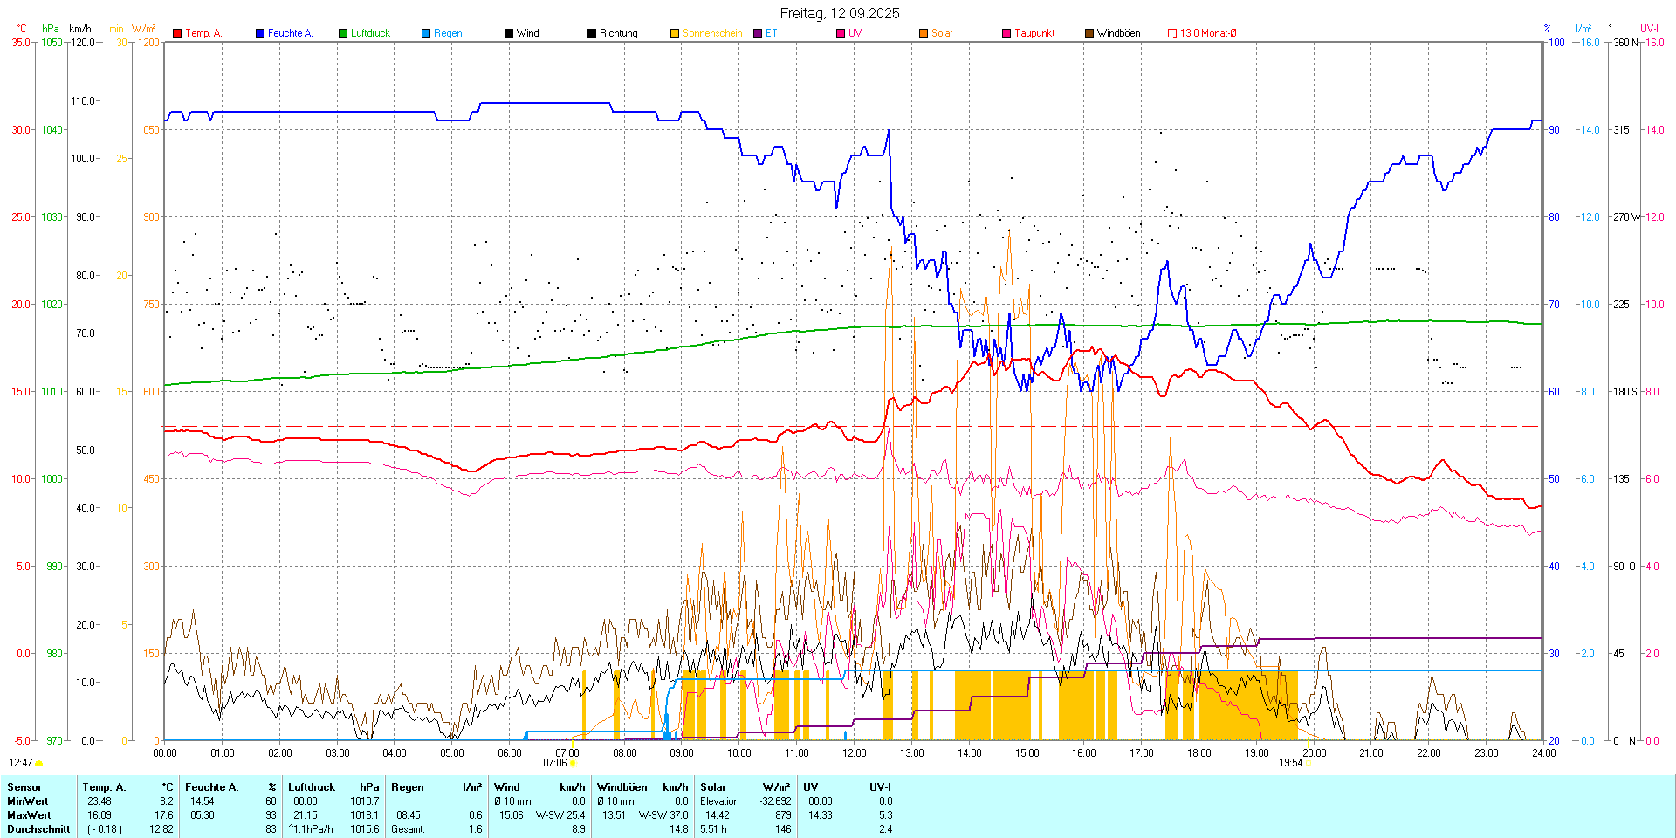Click the sunset time 19:54 label
The width and height of the screenshot is (1676, 838).
point(1290,763)
